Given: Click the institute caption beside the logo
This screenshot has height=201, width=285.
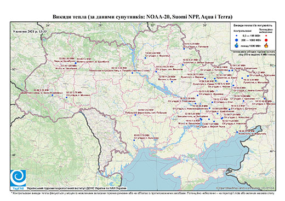Looking at the screenshot, I should [x=77, y=188].
